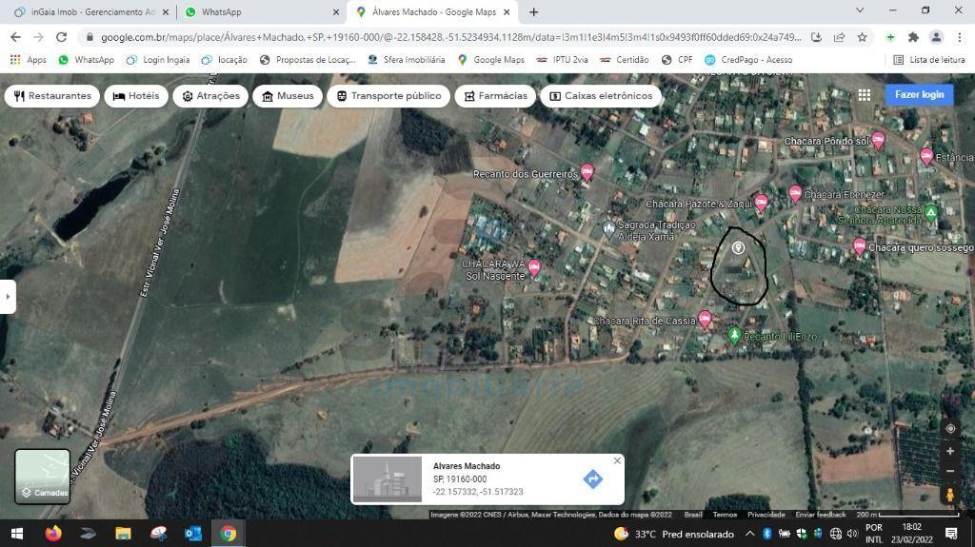
Task: Click the directions arrow icon on place card
Action: 592,479
